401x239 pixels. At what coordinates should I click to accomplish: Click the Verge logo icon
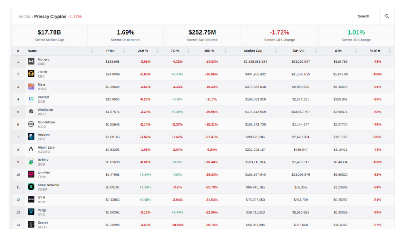31,212
